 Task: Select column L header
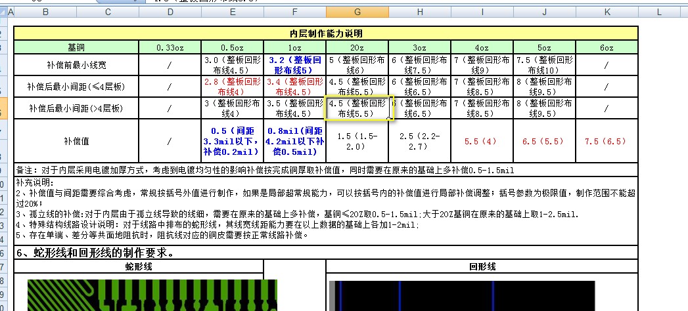point(659,12)
